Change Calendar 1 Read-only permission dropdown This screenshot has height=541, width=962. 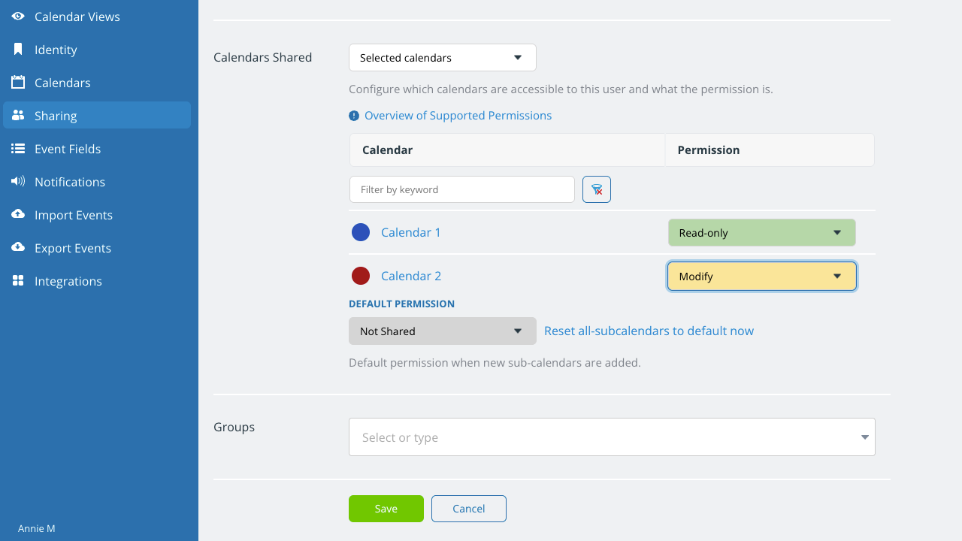coord(761,233)
